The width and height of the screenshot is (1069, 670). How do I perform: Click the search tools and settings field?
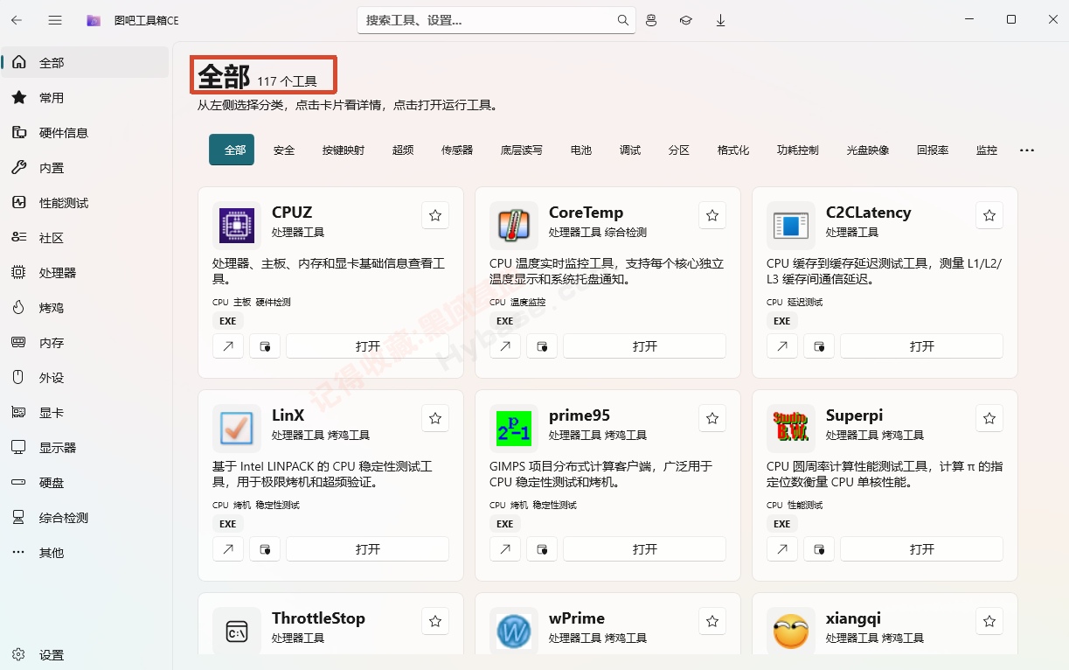(496, 20)
